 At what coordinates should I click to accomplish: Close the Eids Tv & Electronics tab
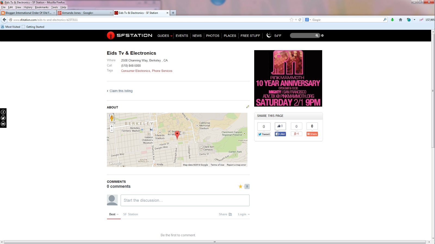pos(167,13)
